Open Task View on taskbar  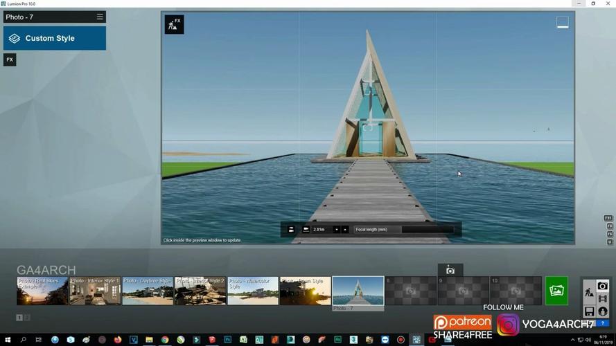39,340
